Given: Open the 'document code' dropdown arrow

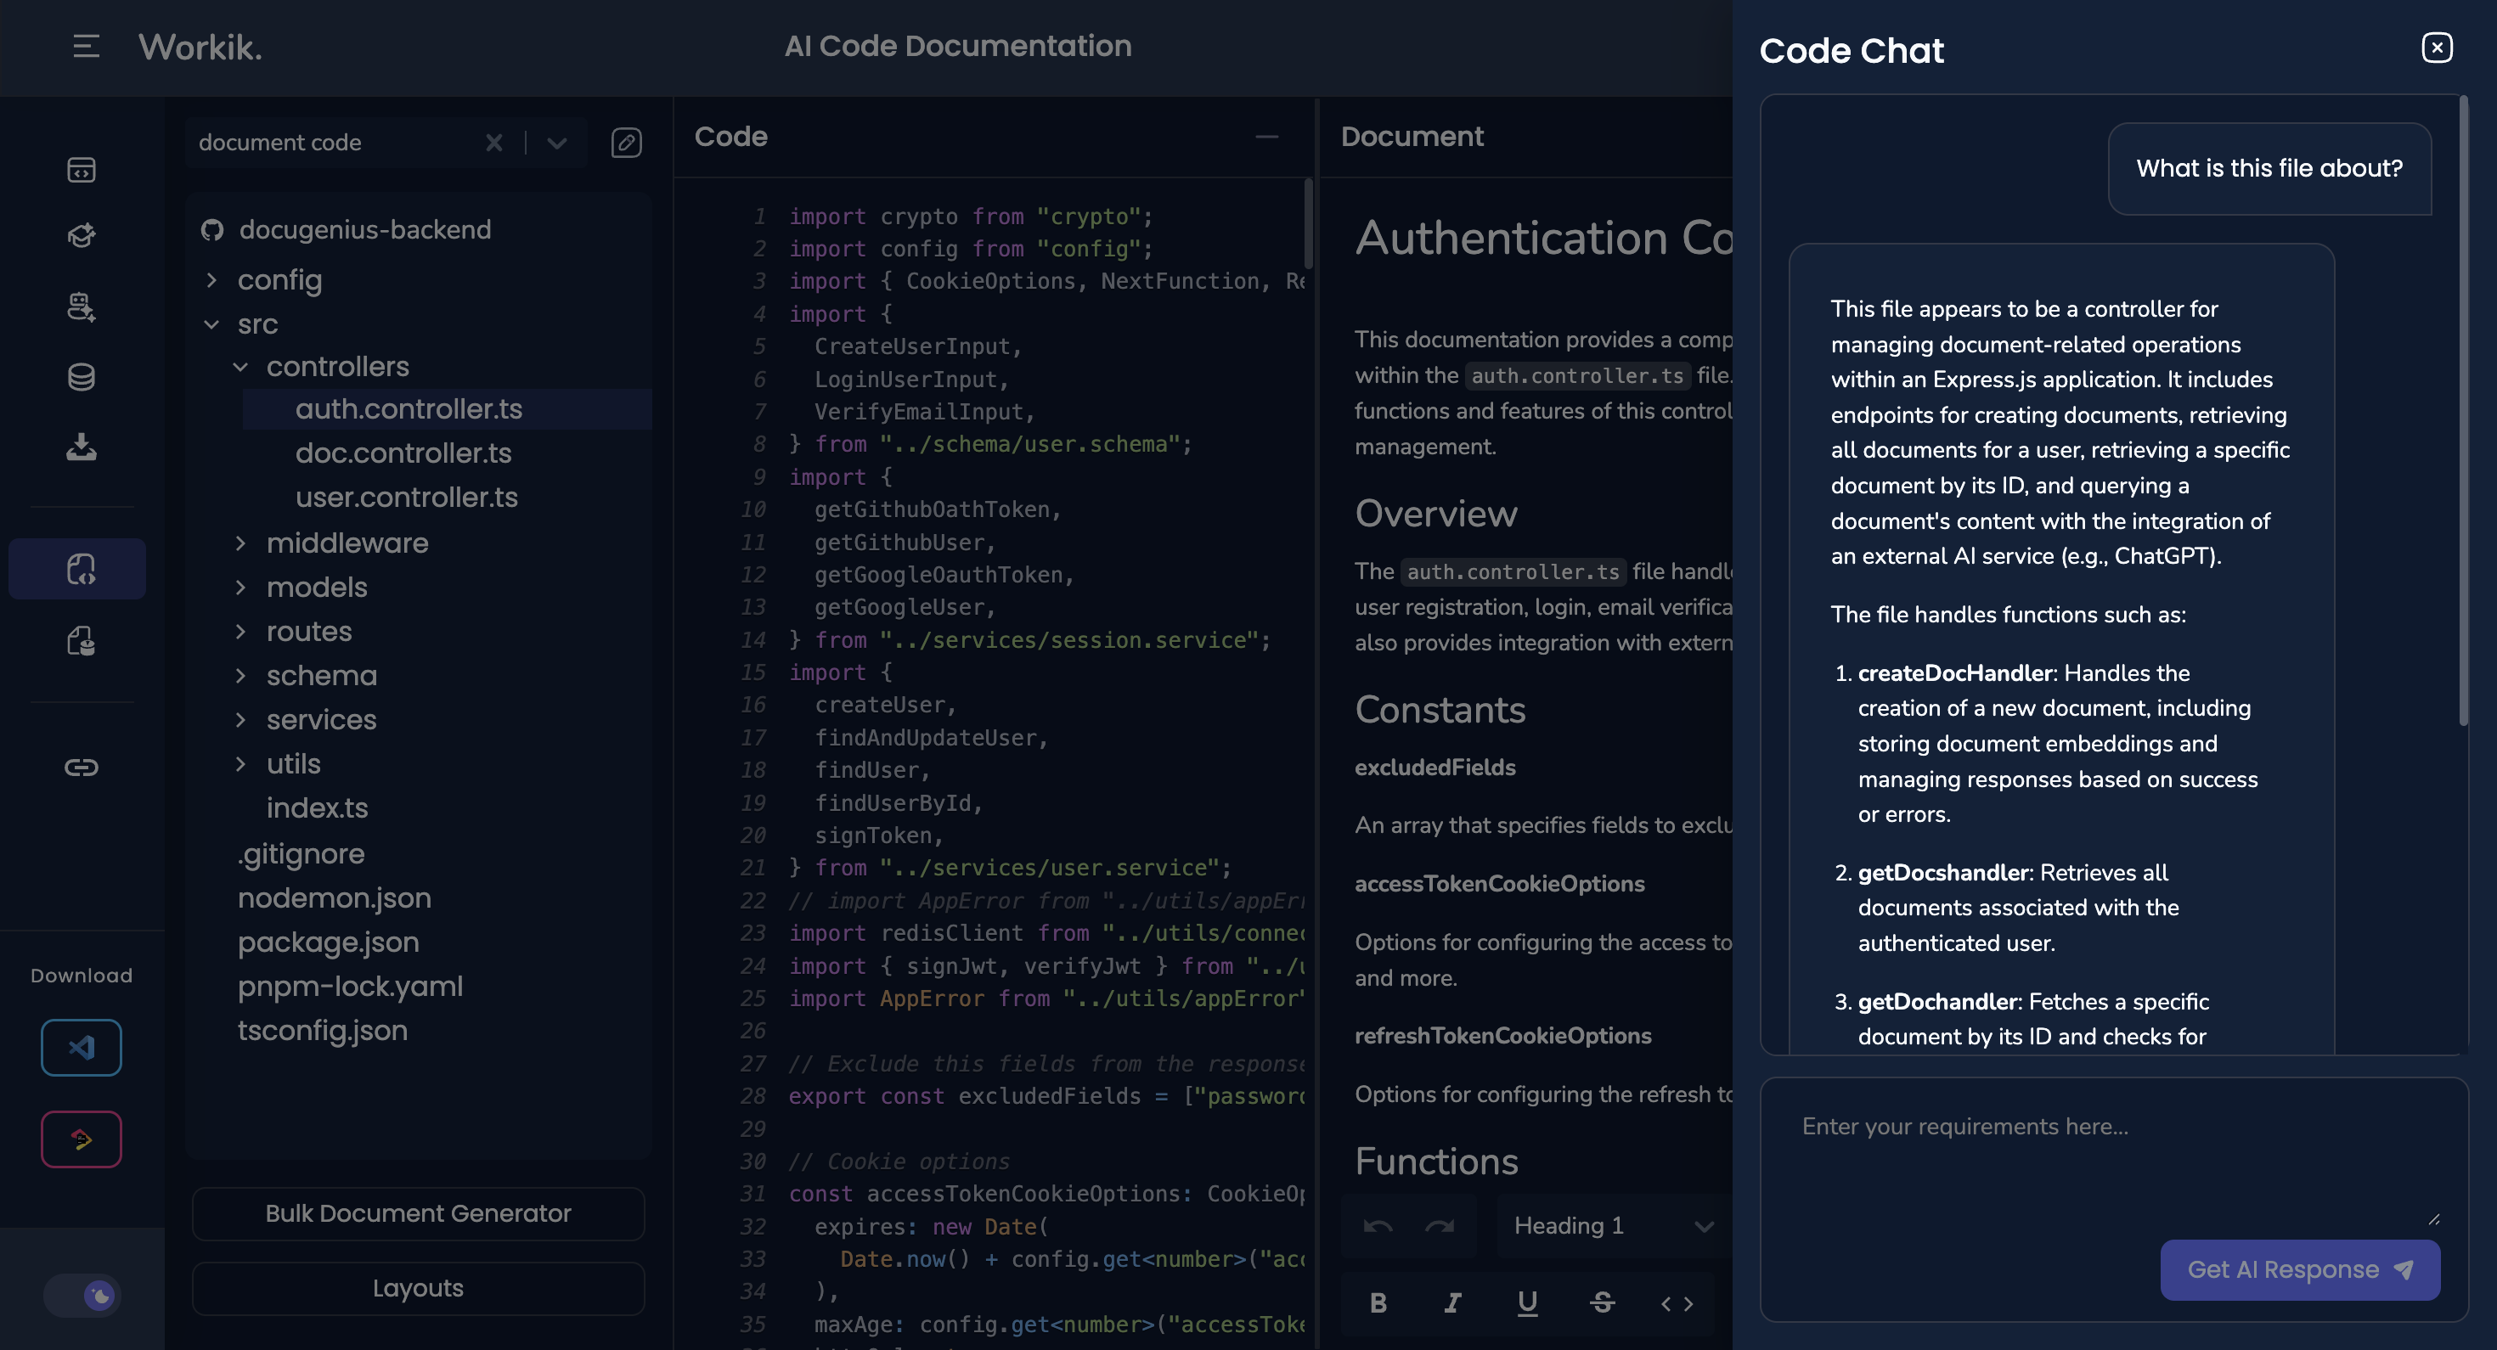Looking at the screenshot, I should pyautogui.click(x=556, y=143).
